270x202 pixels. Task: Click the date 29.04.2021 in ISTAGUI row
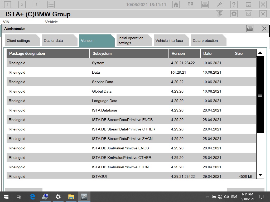[x=212, y=176]
